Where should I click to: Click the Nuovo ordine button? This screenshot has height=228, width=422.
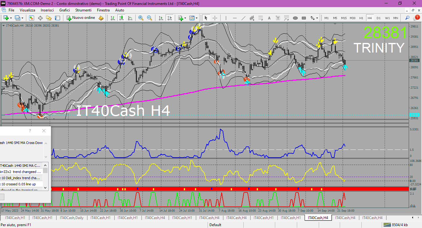pos(81,18)
